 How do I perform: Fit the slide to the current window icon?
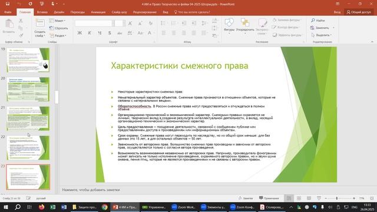[x=372, y=198]
